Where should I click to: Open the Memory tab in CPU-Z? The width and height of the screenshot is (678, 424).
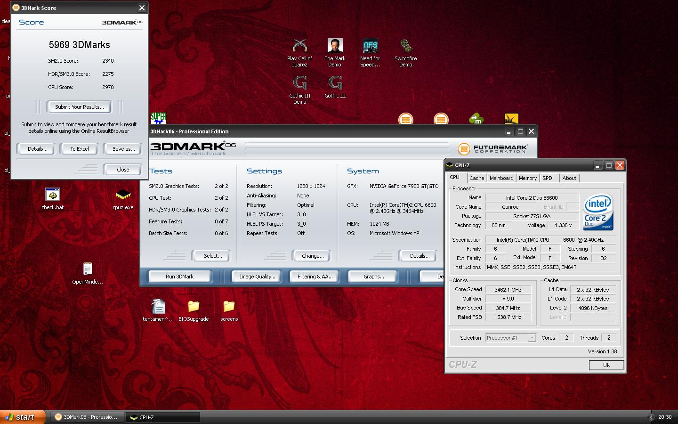point(528,178)
